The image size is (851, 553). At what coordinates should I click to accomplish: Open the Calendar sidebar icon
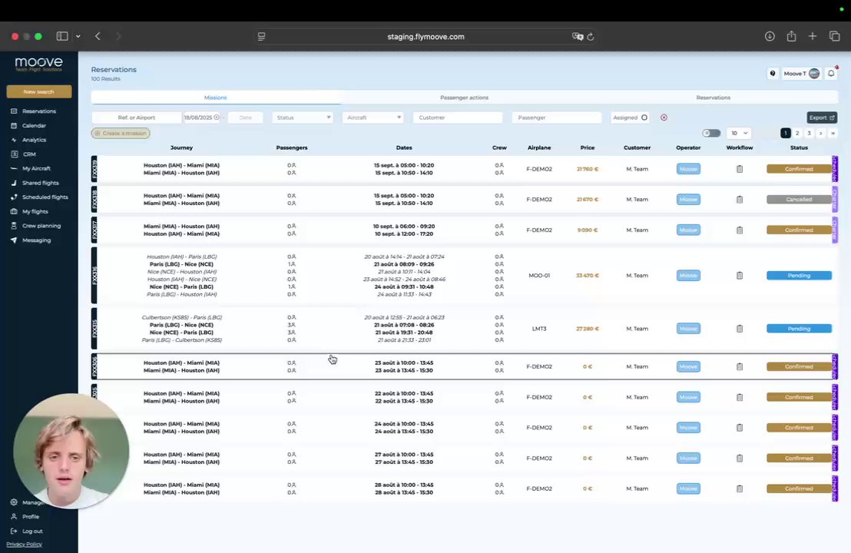14,125
